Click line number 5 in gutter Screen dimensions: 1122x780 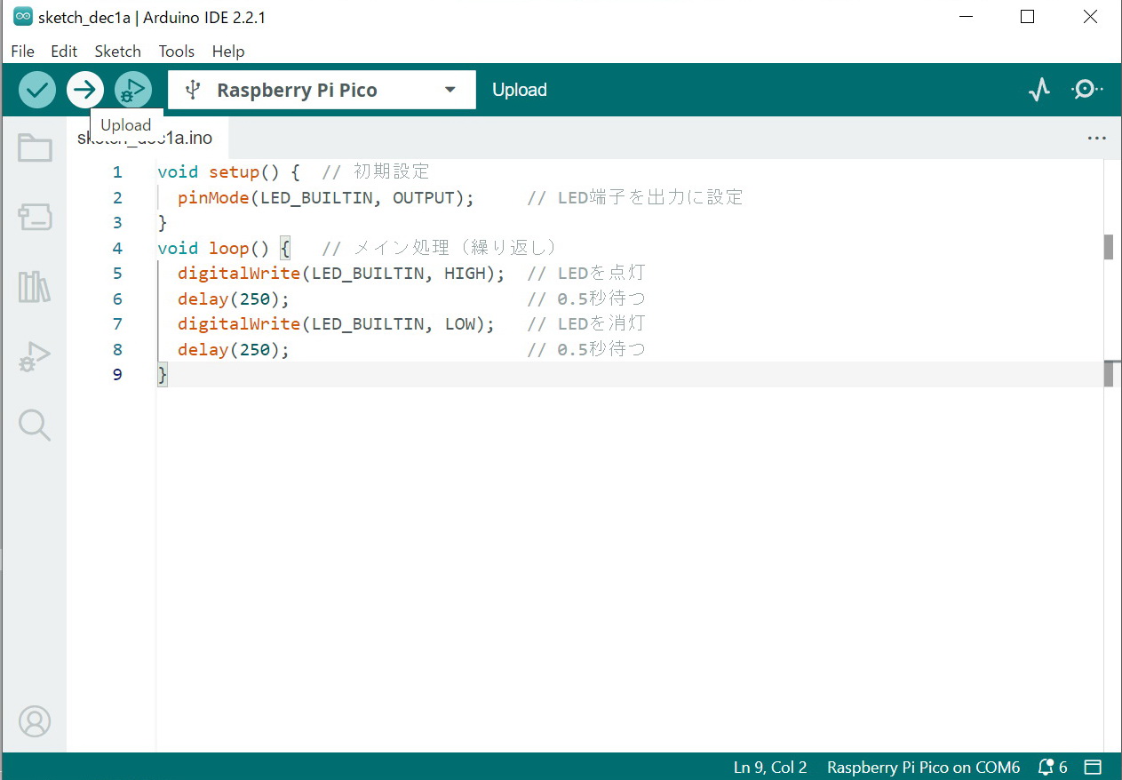point(117,274)
